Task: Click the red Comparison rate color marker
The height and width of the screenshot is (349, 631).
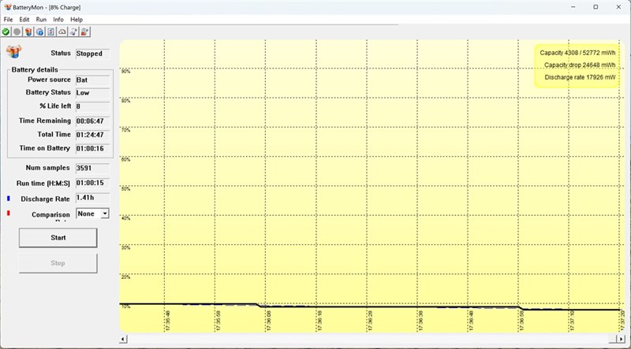Action: 9,213
